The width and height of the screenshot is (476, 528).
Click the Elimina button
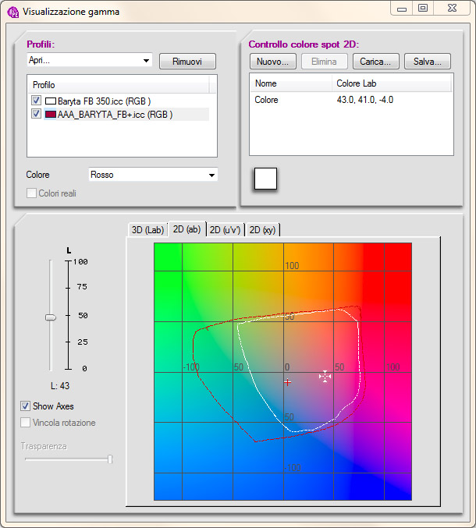(324, 62)
